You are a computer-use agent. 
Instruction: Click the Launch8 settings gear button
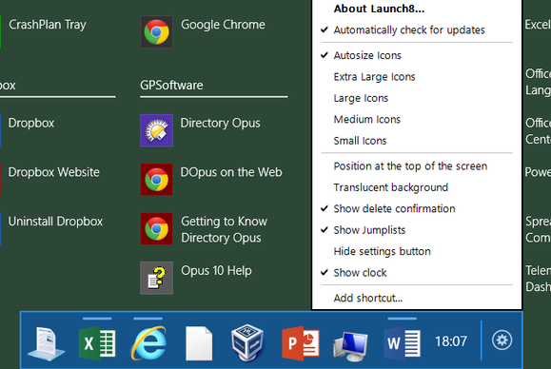(x=502, y=340)
